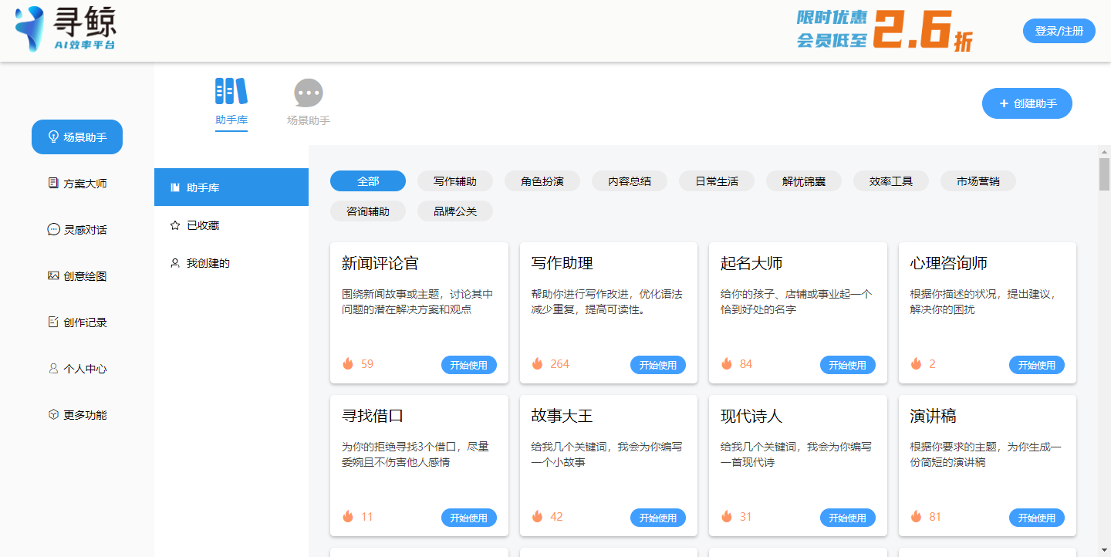Click the usage count 84 on 起名大师
This screenshot has width=1111, height=557.
point(746,364)
